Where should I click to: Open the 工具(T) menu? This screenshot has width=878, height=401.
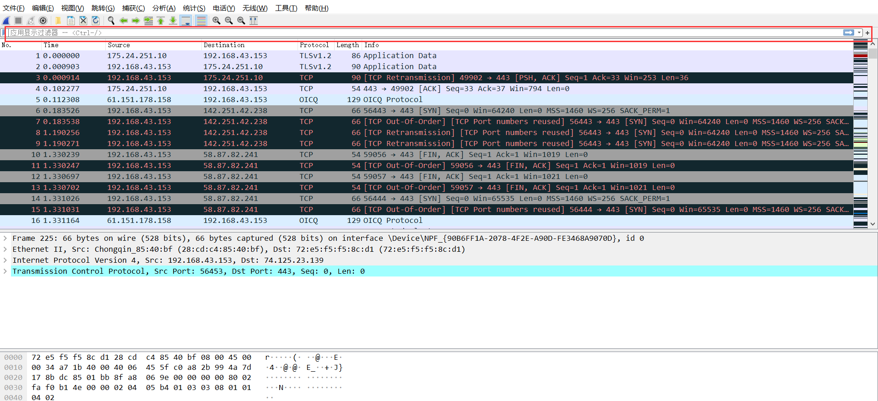point(286,8)
